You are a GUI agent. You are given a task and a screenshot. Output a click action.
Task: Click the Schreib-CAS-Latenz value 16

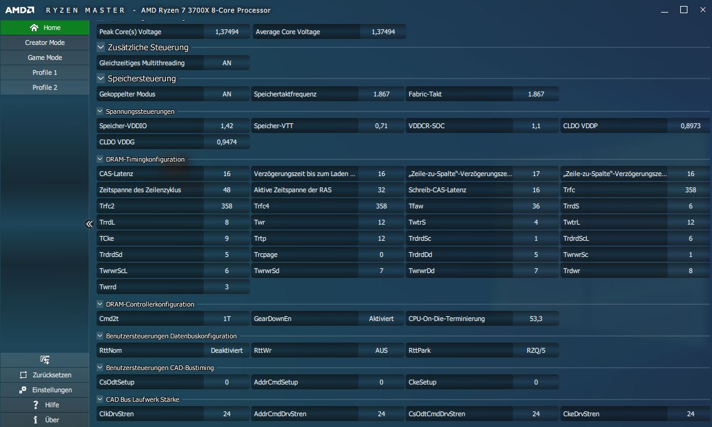[536, 190]
